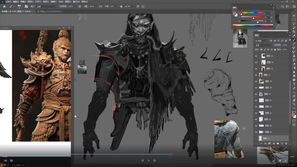Select the Type tool in the toolbar

(x=294, y=84)
